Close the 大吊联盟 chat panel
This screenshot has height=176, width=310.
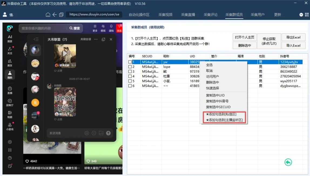click(111, 39)
